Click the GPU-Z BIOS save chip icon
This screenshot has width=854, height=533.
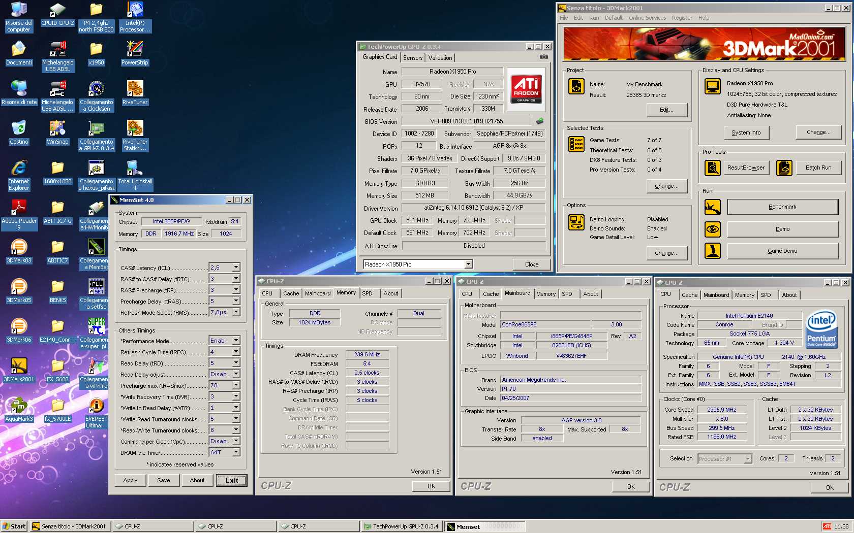pyautogui.click(x=539, y=121)
